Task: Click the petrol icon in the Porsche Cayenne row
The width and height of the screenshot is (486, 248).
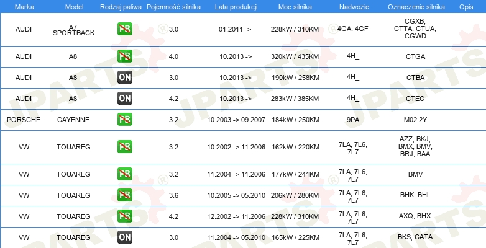Action: [124, 120]
